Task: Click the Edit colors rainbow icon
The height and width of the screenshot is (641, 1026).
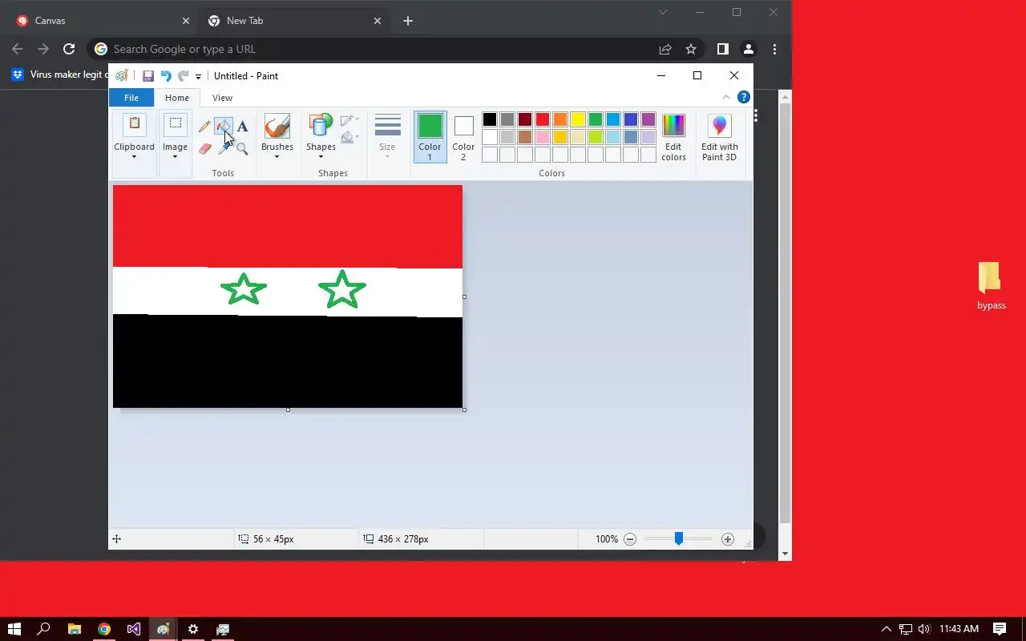Action: pyautogui.click(x=673, y=126)
